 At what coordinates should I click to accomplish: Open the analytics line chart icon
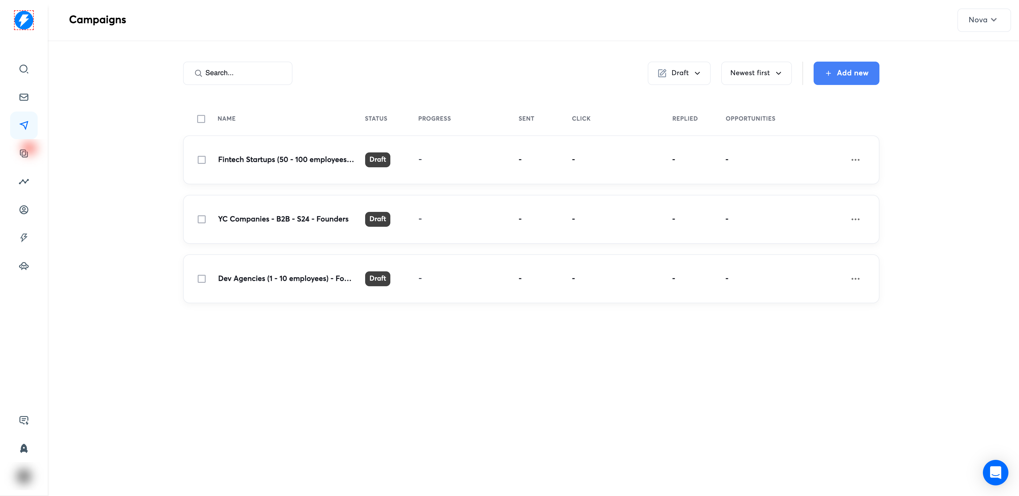coord(24,181)
